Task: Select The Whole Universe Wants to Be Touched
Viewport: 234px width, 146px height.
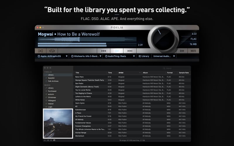Action: 132,129
